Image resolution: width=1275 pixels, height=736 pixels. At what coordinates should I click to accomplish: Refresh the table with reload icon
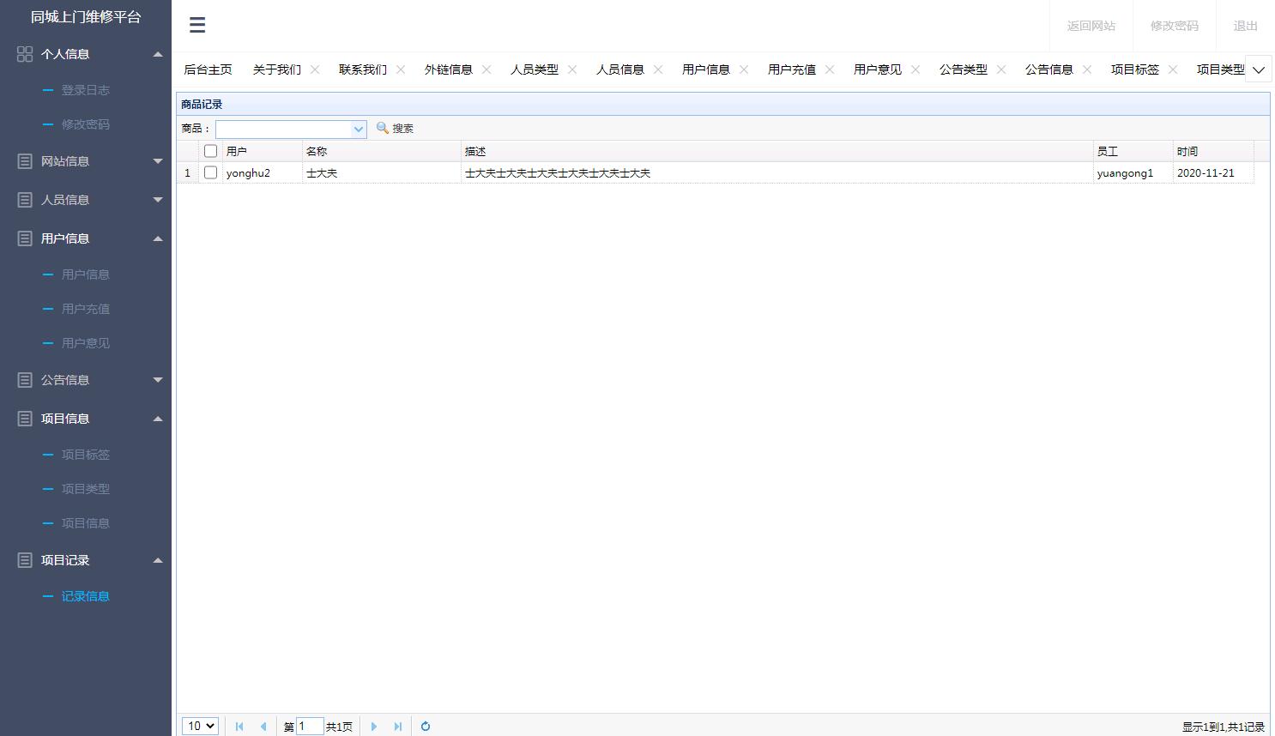pos(426,727)
